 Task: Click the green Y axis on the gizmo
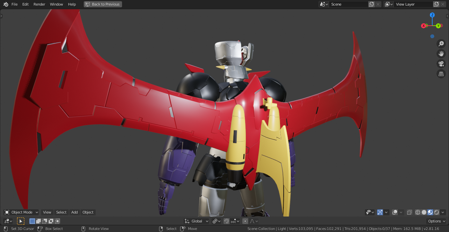coord(438,26)
